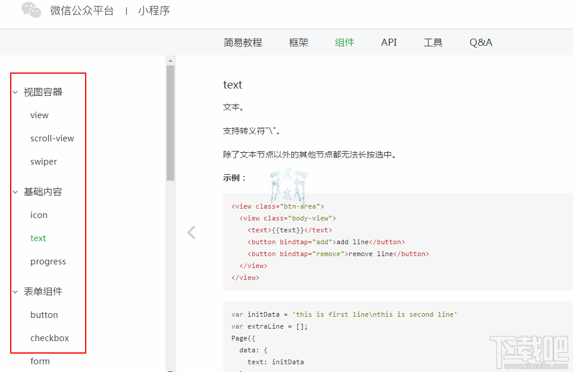Click the left-pointing collapse arrow

pos(192,232)
